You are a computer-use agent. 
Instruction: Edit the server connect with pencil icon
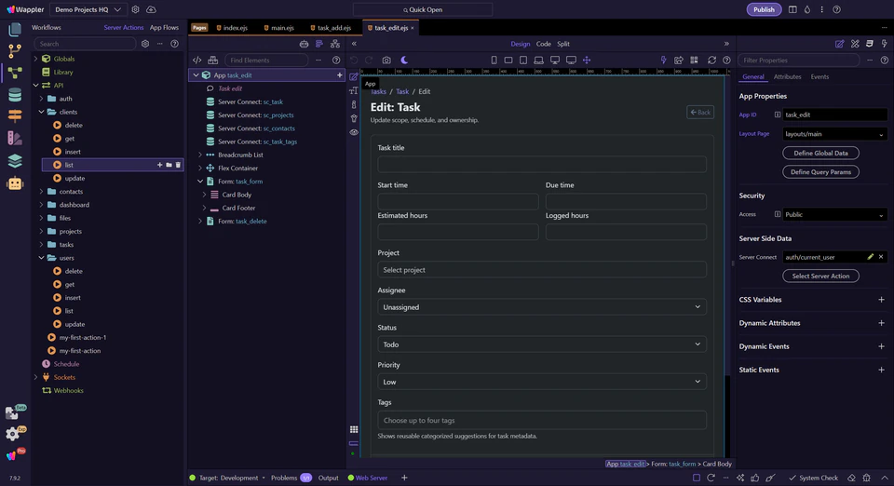[870, 257]
